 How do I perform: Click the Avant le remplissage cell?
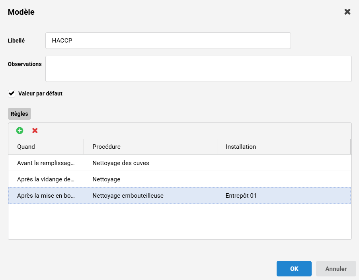coord(46,163)
